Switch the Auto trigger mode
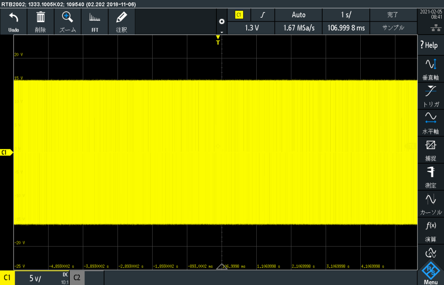444x285 pixels. point(298,15)
